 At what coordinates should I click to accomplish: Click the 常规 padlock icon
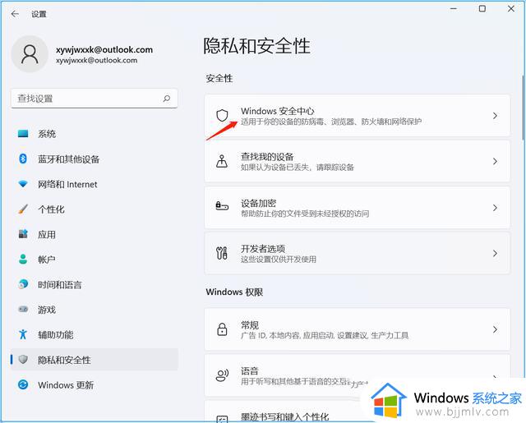tap(222, 329)
